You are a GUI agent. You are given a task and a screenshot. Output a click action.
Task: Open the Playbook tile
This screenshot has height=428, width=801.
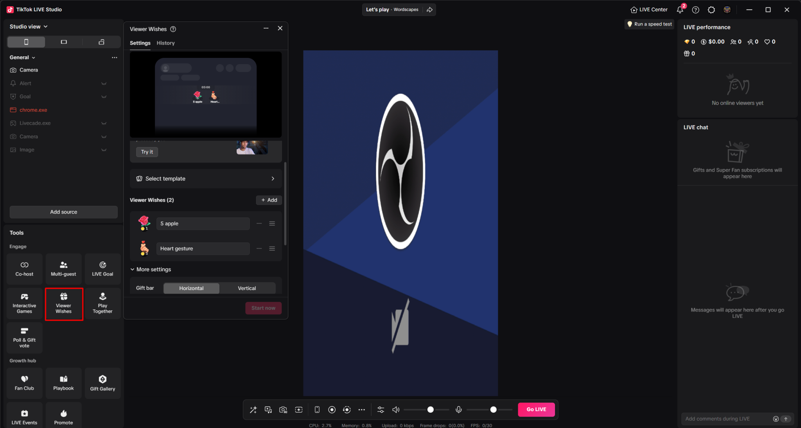[63, 383]
